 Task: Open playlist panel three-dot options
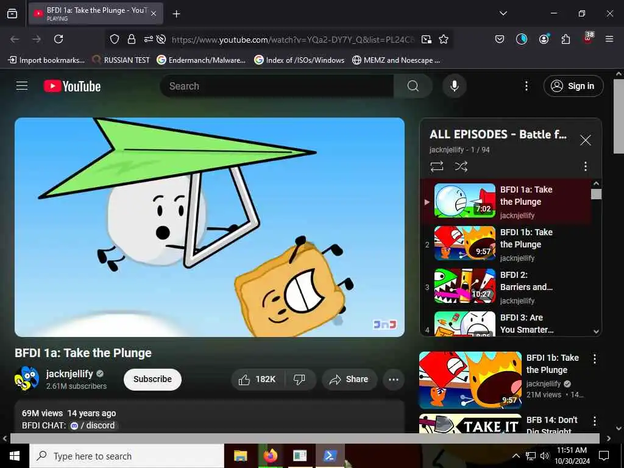click(x=585, y=166)
